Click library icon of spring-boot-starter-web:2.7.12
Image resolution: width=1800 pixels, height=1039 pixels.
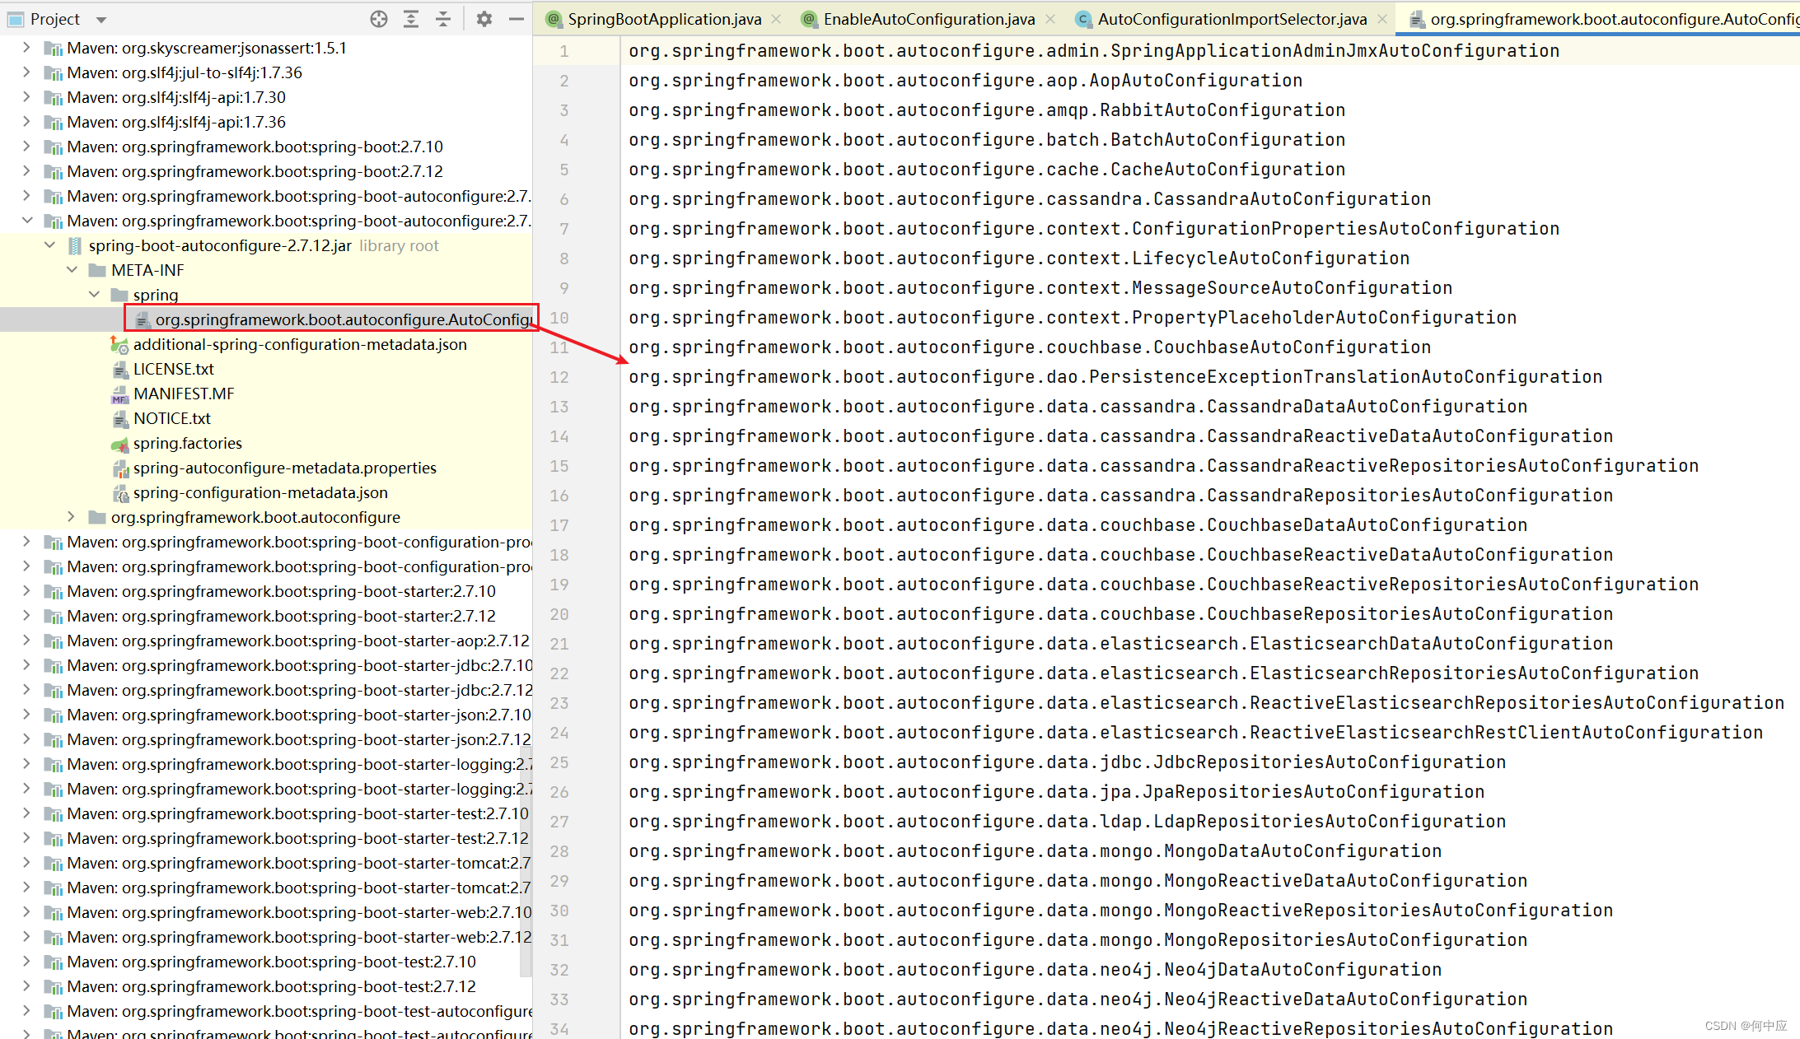pyautogui.click(x=54, y=937)
